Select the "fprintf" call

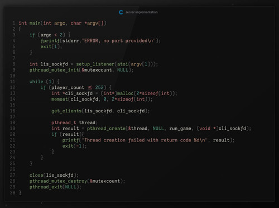[x=50, y=41]
